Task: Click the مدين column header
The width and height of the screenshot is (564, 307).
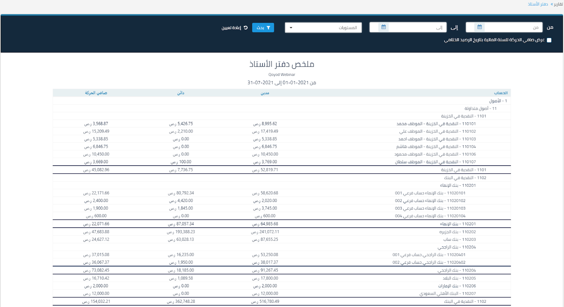Action: coord(265,93)
